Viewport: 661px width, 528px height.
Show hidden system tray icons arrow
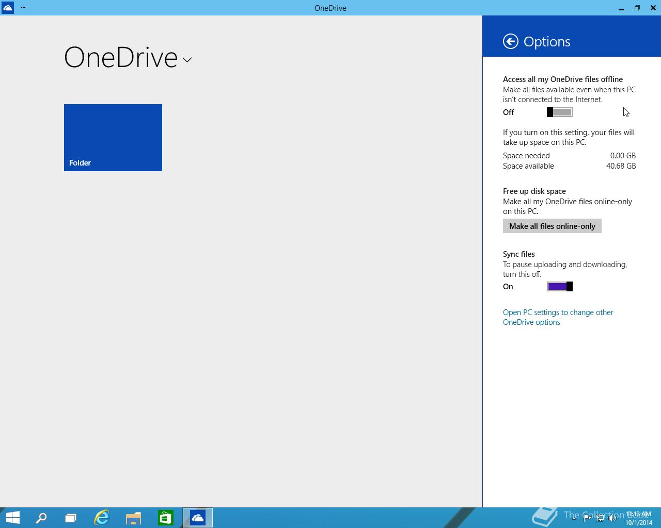click(x=574, y=518)
